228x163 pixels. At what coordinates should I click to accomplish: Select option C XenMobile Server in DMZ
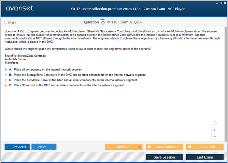[x=6, y=80]
